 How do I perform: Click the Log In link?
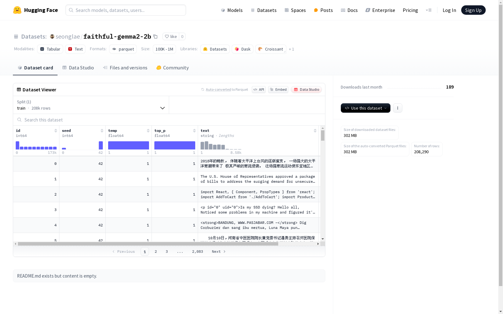click(449, 10)
